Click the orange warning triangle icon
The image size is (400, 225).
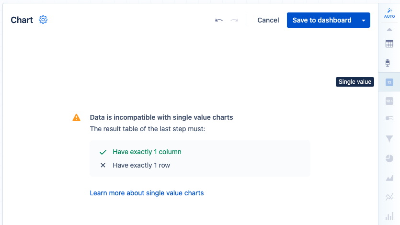pos(77,117)
